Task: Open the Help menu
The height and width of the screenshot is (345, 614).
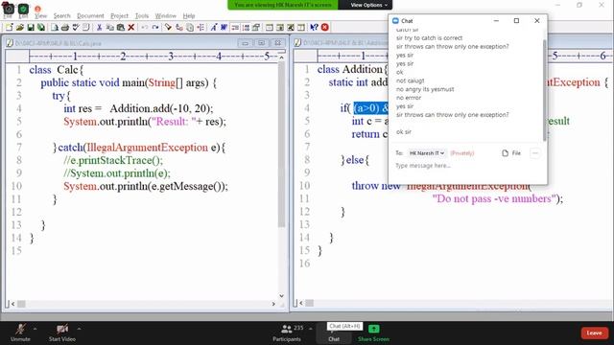Action: click(x=189, y=16)
